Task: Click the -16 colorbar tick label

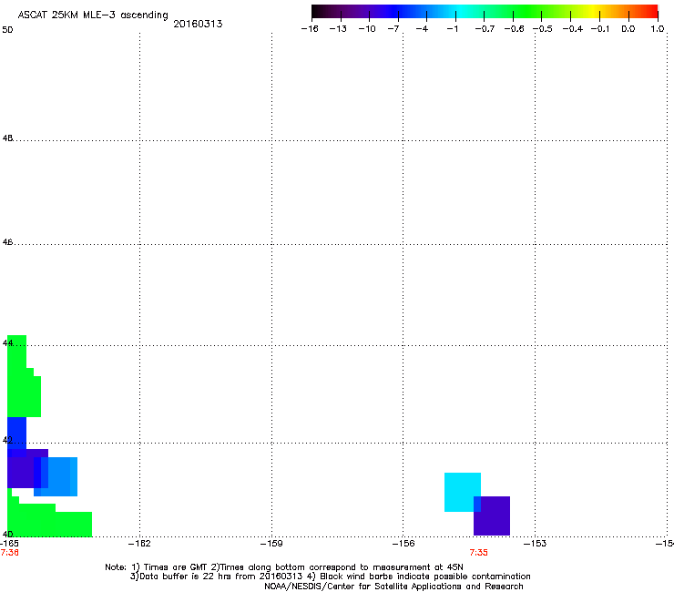Action: pyautogui.click(x=310, y=29)
